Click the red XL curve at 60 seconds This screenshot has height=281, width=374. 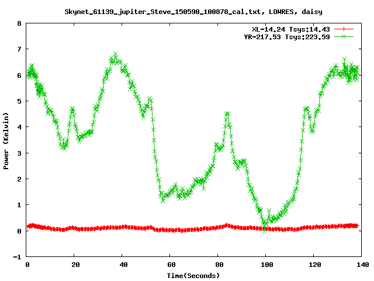click(170, 230)
